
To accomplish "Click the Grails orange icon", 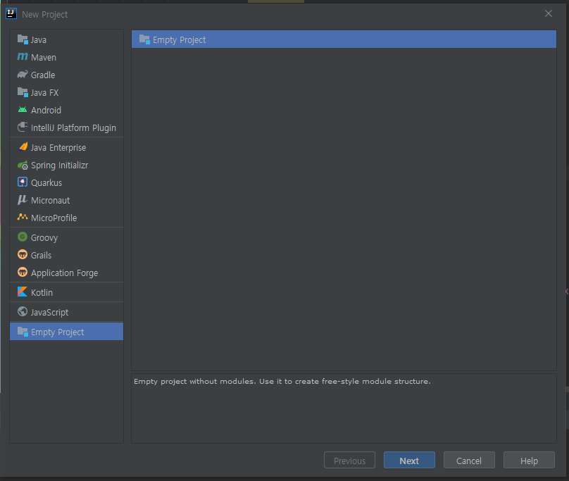I will pyautogui.click(x=23, y=254).
